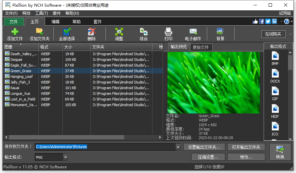Select ICO output format icon

point(275,129)
